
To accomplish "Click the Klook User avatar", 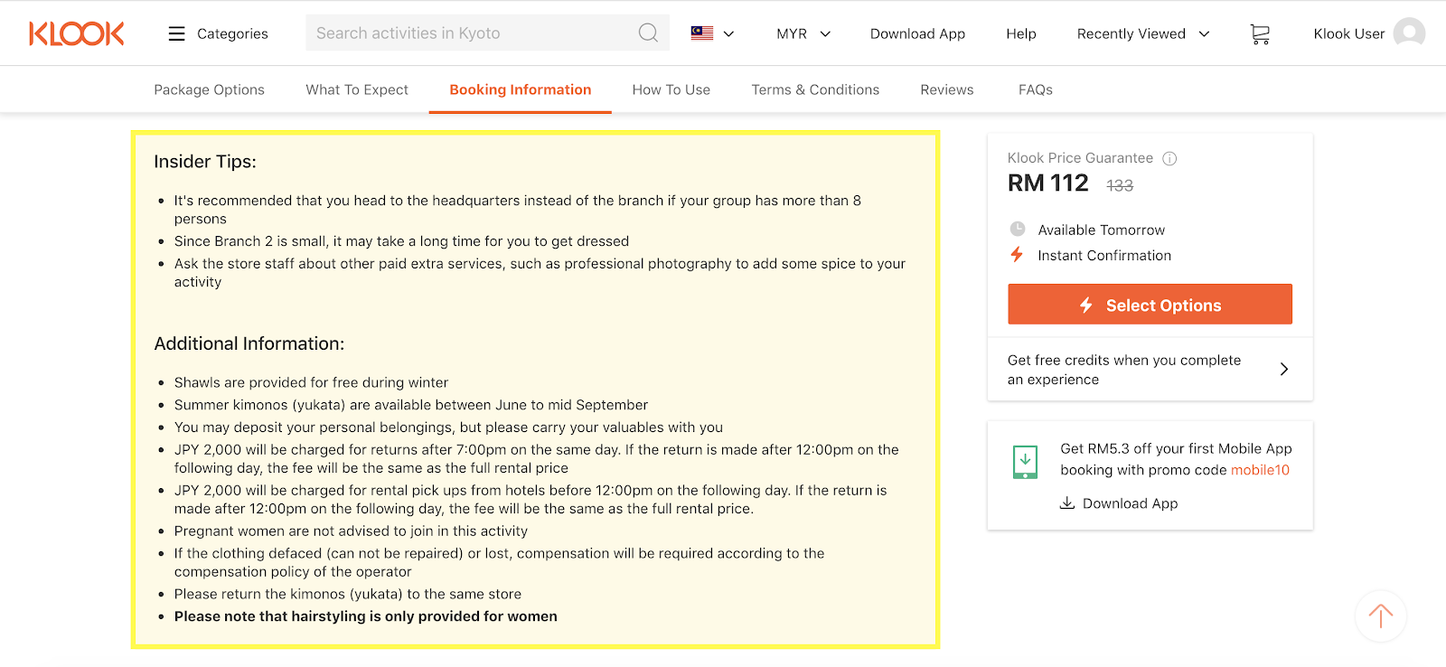I will pos(1409,33).
